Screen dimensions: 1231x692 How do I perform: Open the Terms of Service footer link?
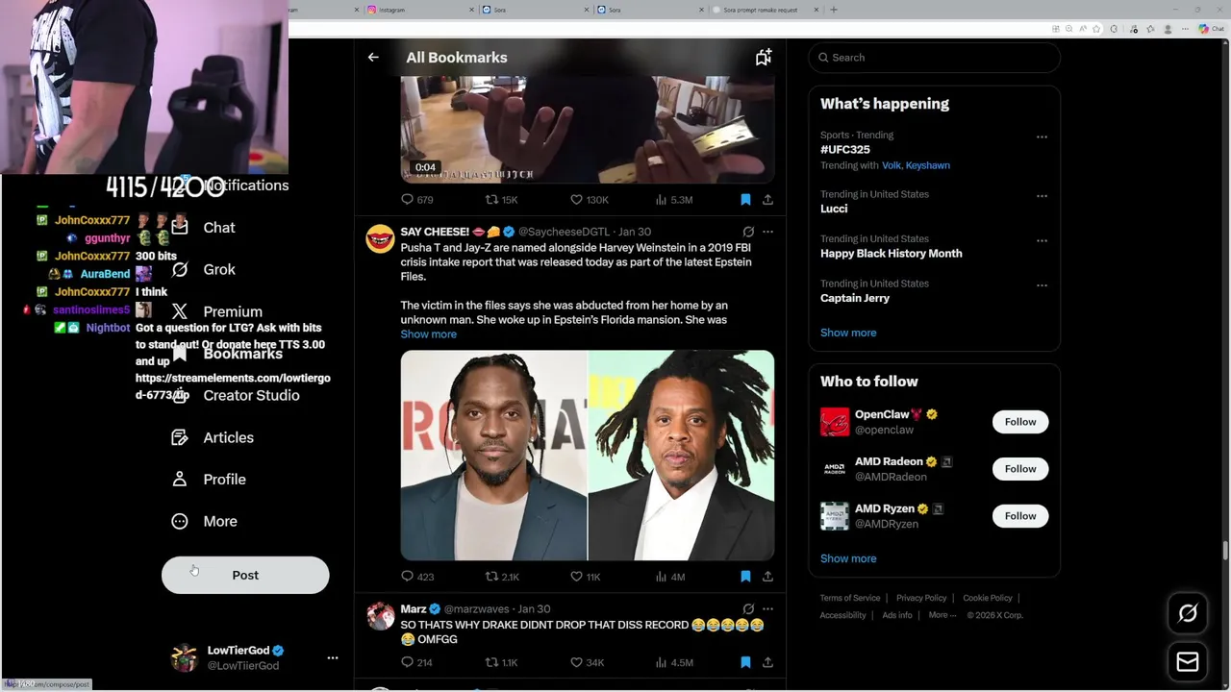[850, 598]
